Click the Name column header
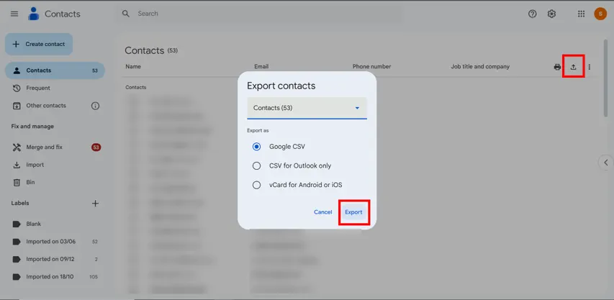Image resolution: width=614 pixels, height=300 pixels. [133, 66]
